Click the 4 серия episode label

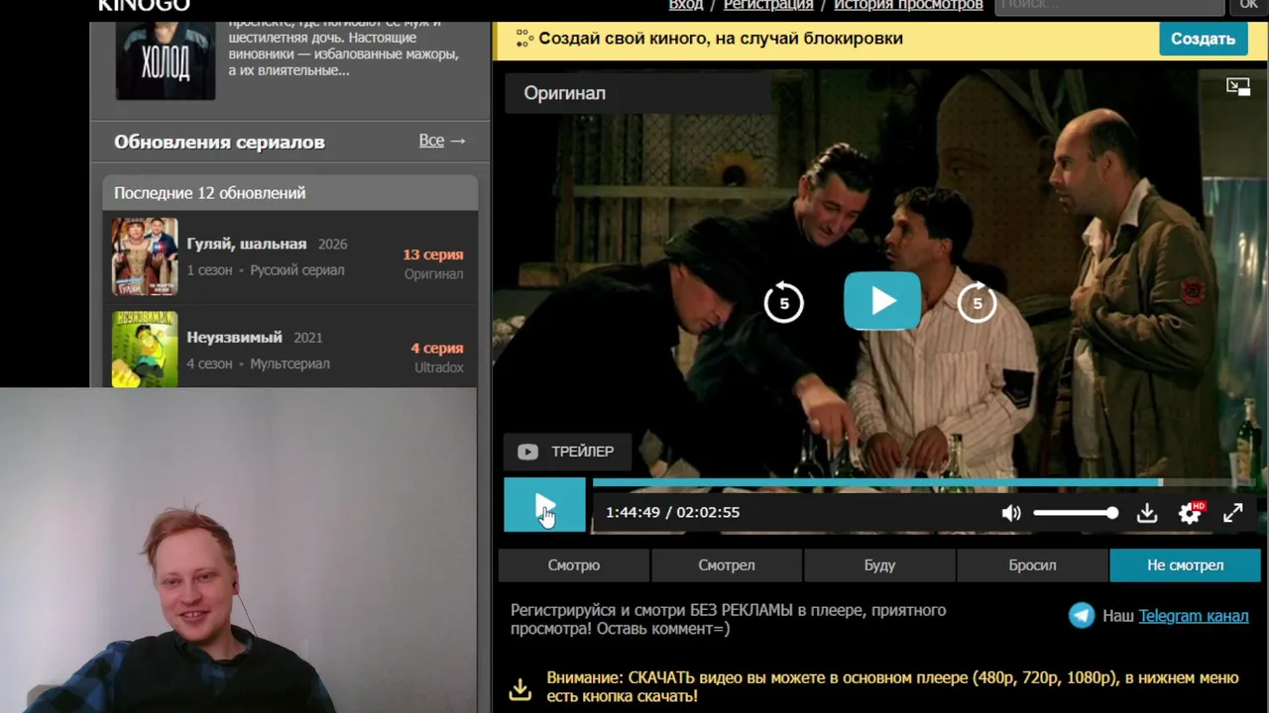click(437, 349)
